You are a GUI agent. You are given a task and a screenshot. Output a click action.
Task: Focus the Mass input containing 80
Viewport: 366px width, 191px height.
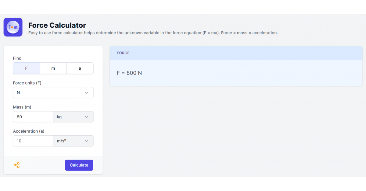[33, 117]
